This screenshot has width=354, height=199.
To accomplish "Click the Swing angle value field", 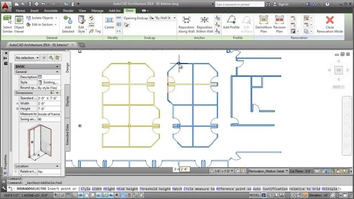I will [x=49, y=119].
